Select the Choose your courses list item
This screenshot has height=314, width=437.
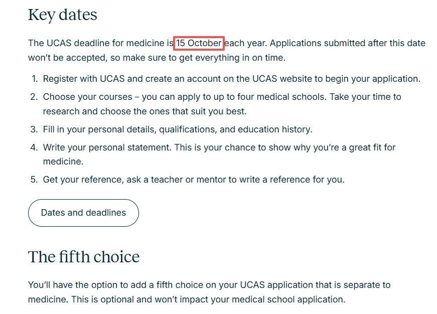[222, 97]
